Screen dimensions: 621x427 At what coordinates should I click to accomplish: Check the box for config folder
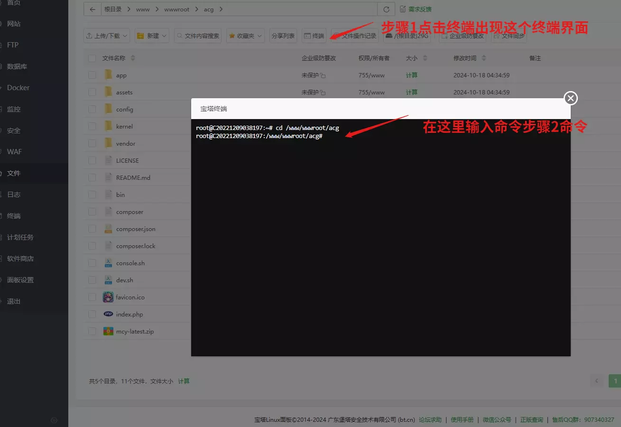[92, 109]
